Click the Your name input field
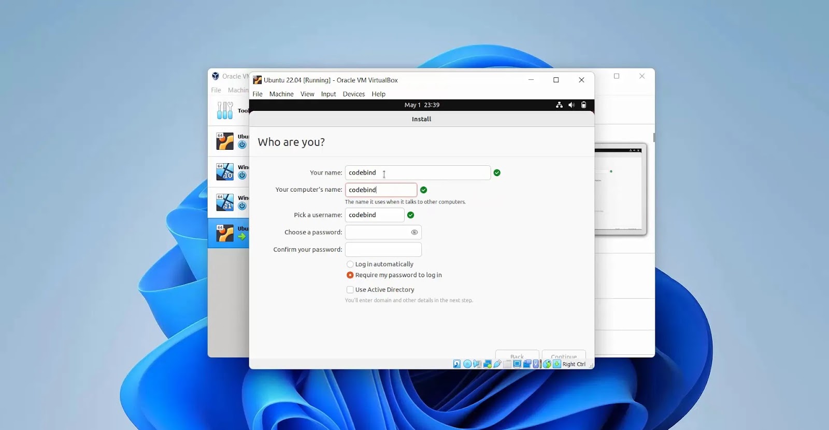 [x=418, y=173]
